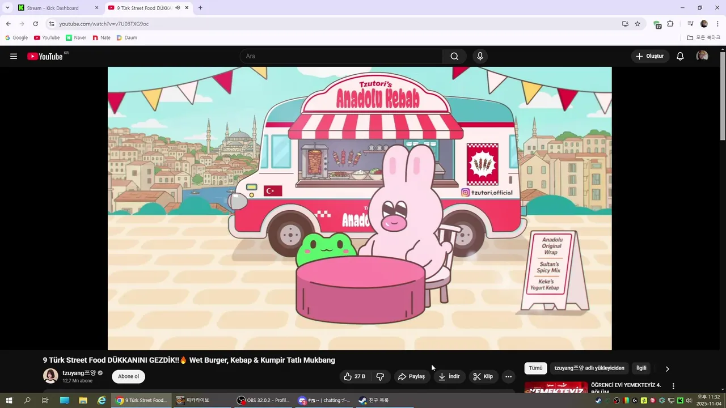Open Chrome three-dot menu
This screenshot has height=408, width=726.
coord(717,24)
